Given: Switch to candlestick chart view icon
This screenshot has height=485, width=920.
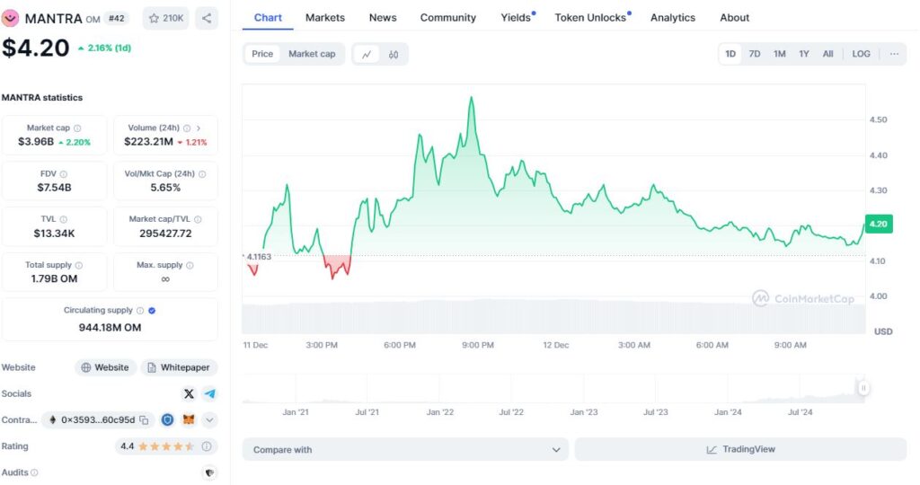Looking at the screenshot, I should [x=394, y=54].
